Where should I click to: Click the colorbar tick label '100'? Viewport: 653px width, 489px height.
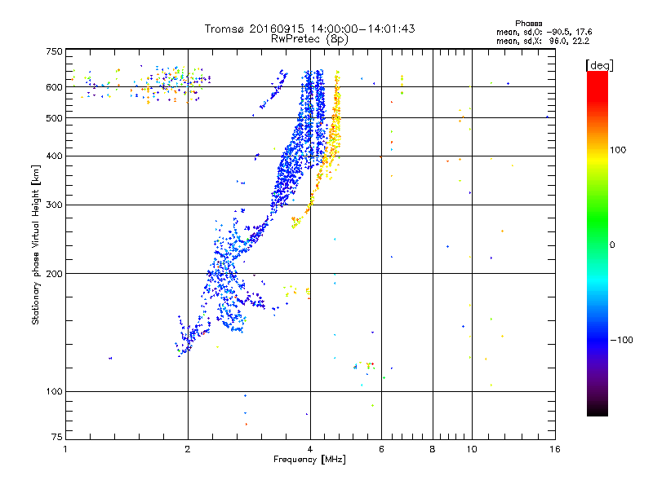(618, 150)
